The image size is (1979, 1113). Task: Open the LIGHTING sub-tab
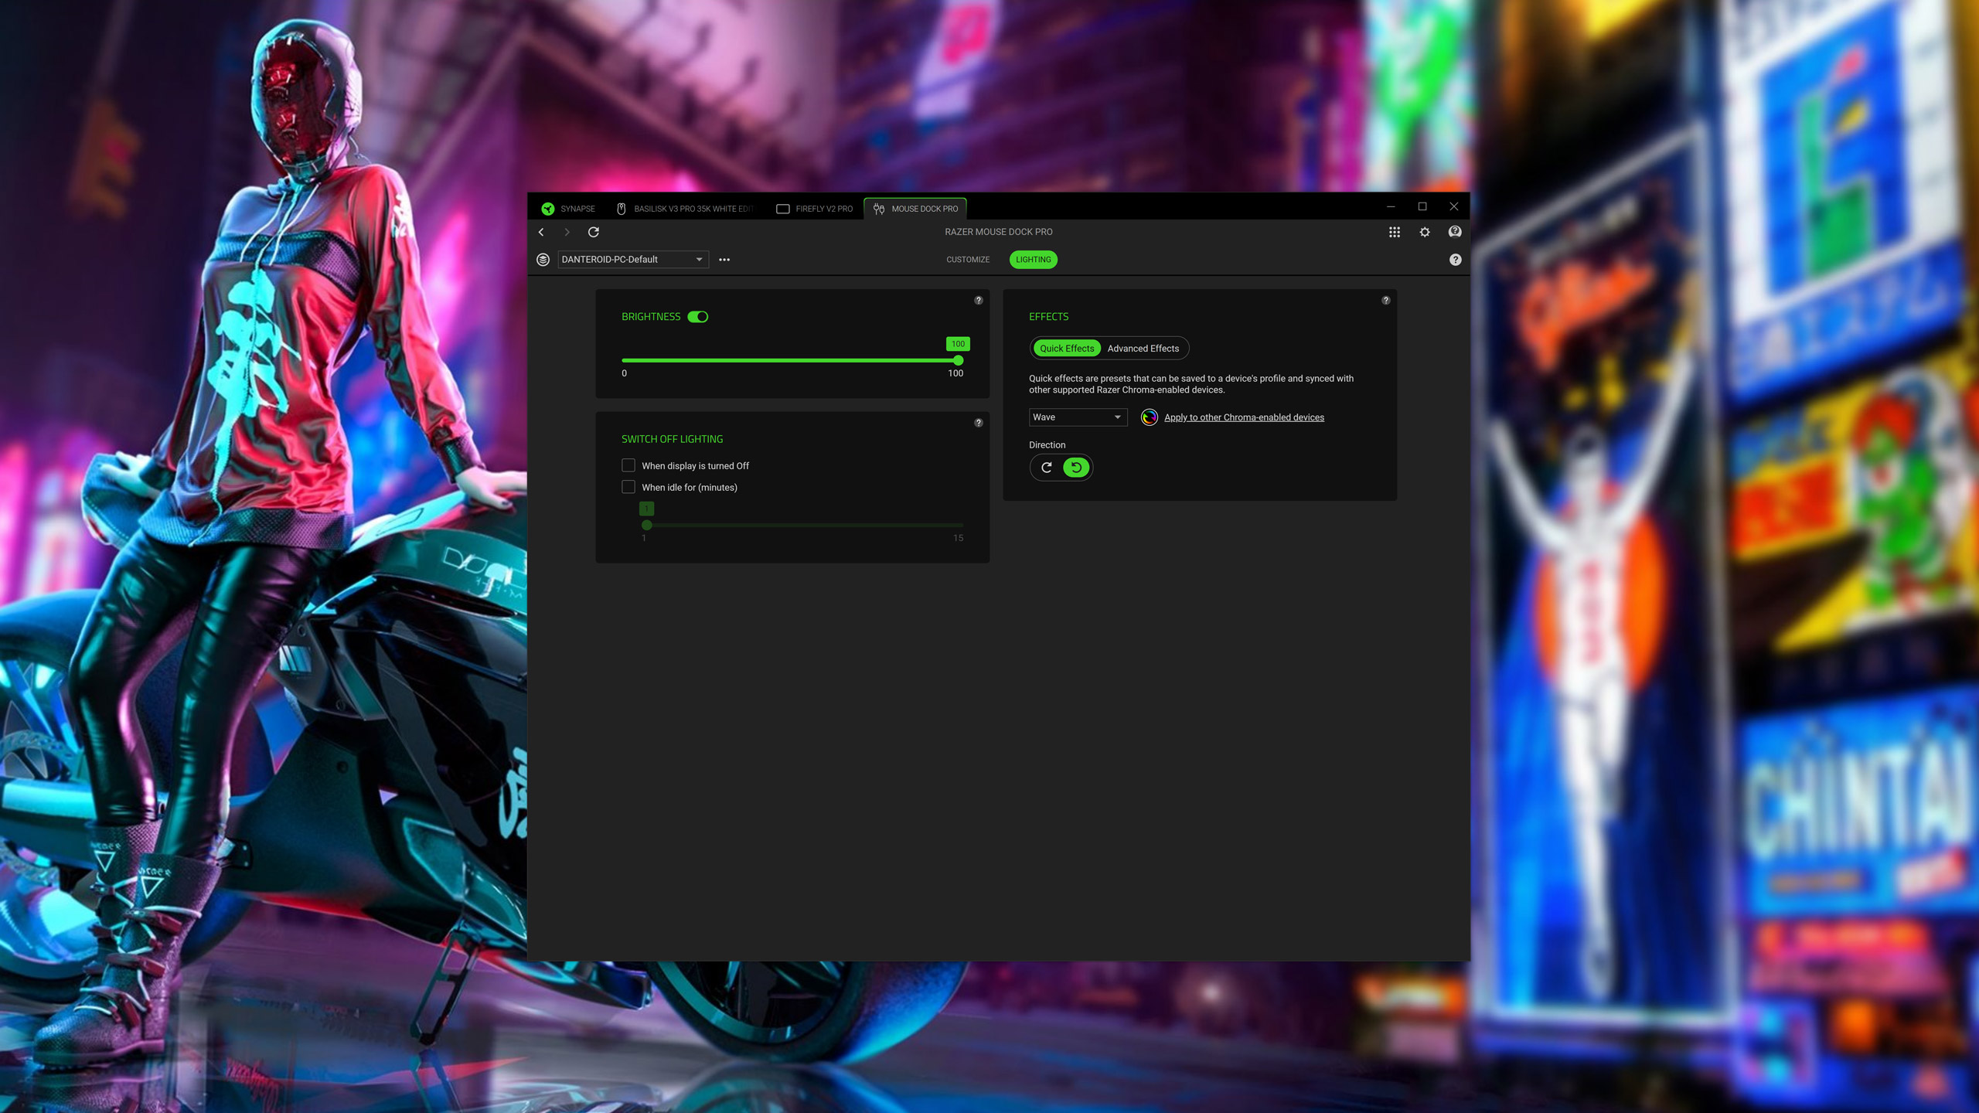1034,260
